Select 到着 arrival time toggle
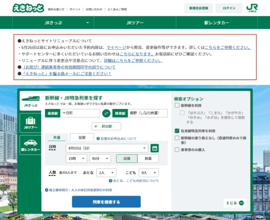The height and width of the screenshot is (220, 270). [148, 158]
